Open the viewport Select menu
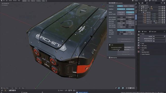 point(16,88)
